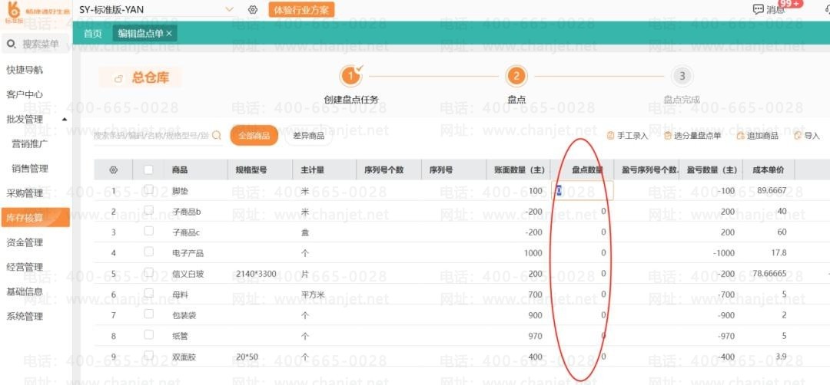Open the 消息 messages icon

pyautogui.click(x=759, y=9)
